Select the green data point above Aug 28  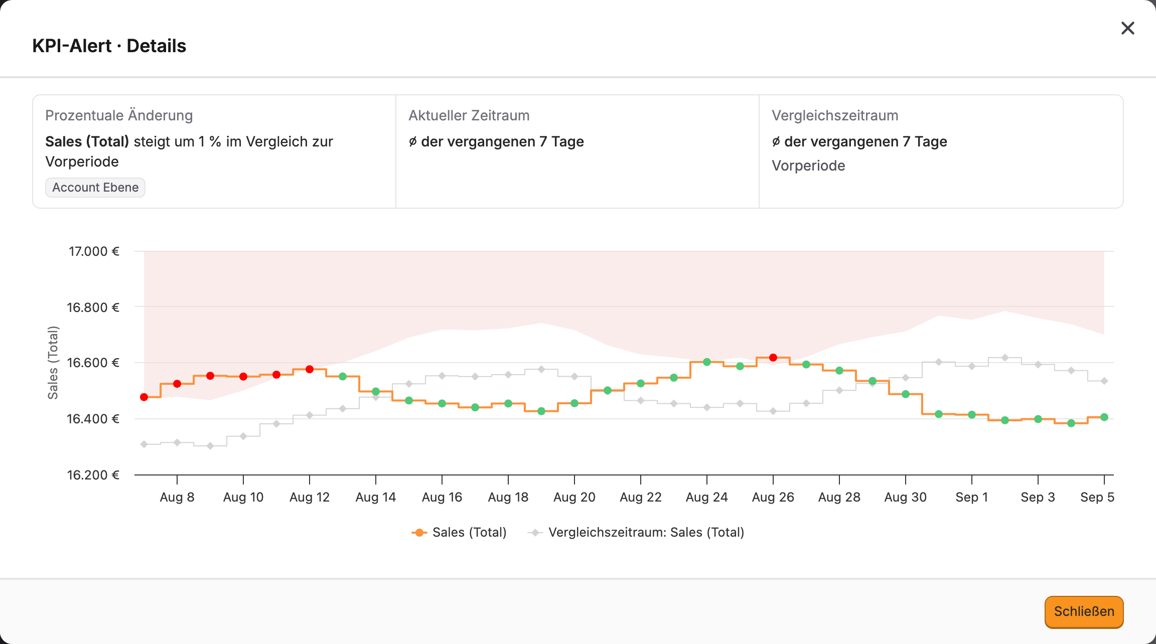839,370
